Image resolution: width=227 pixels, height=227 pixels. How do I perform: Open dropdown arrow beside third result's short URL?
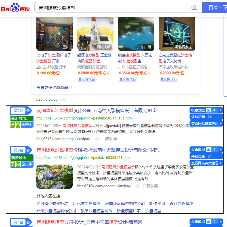138,186
